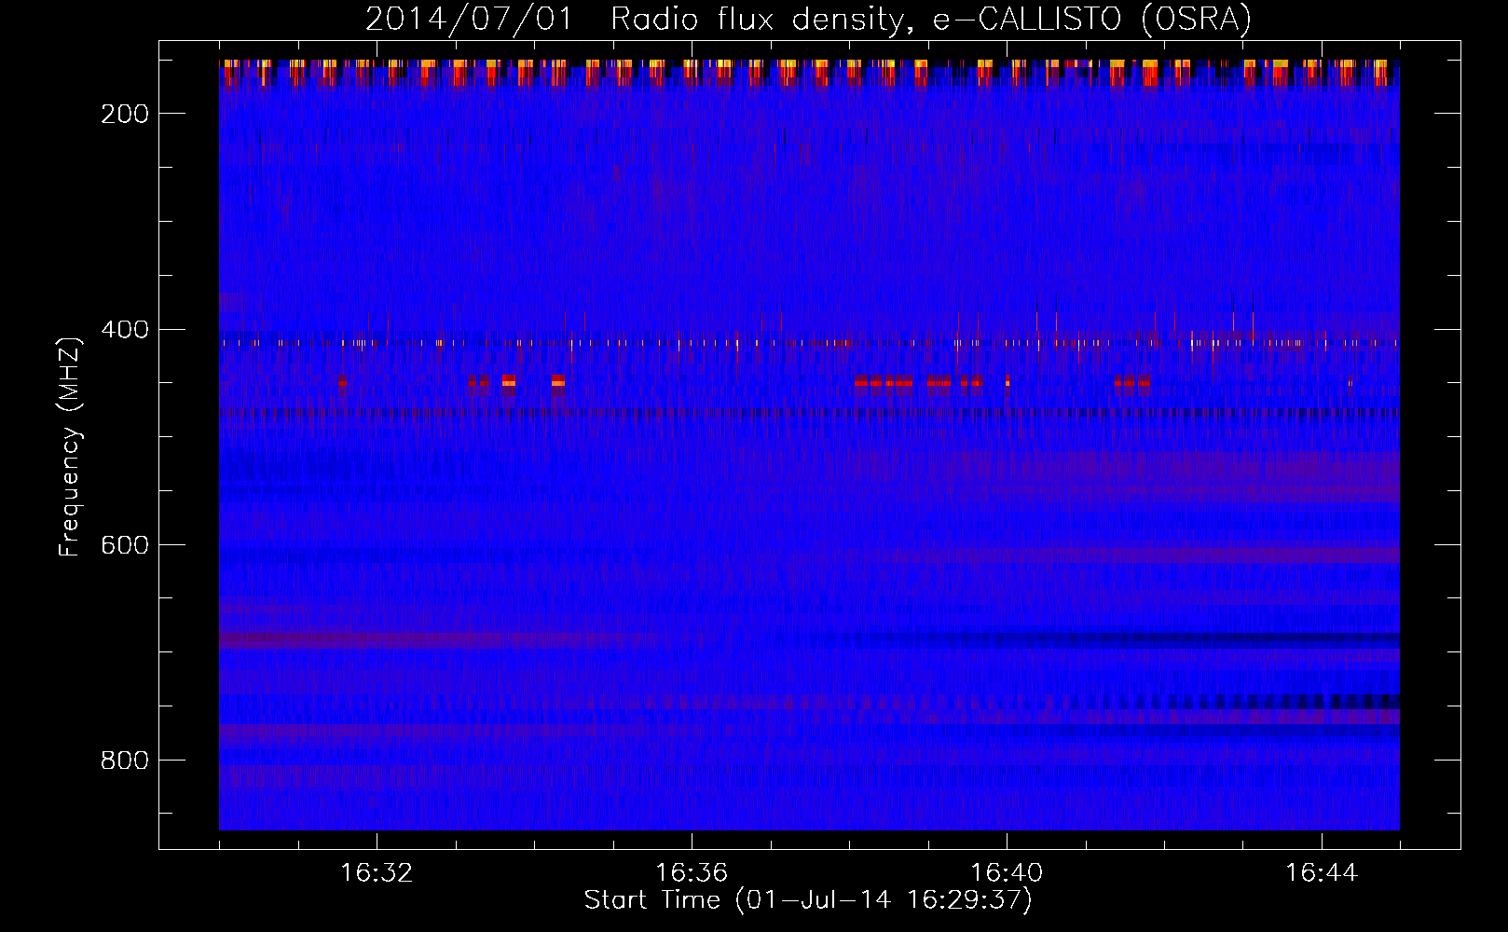This screenshot has height=932, width=1508.
Task: Click the 16:40 time tick label
Action: (x=1007, y=873)
